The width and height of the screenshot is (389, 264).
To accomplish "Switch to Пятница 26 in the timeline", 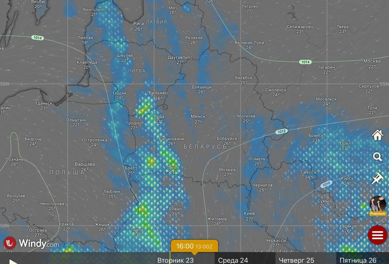I will tap(358, 260).
